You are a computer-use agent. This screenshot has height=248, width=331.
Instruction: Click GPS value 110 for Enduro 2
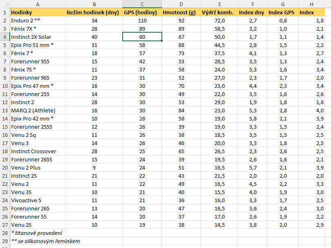[x=142, y=21]
